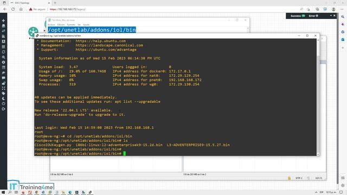Screen dimensions: 347x195
Task: Open the Windows notification center icon
Action: pyautogui.click(x=341, y=192)
